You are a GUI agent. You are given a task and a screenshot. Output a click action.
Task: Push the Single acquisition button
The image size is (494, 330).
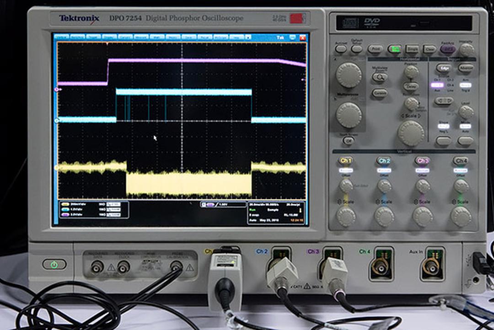coord(412,49)
